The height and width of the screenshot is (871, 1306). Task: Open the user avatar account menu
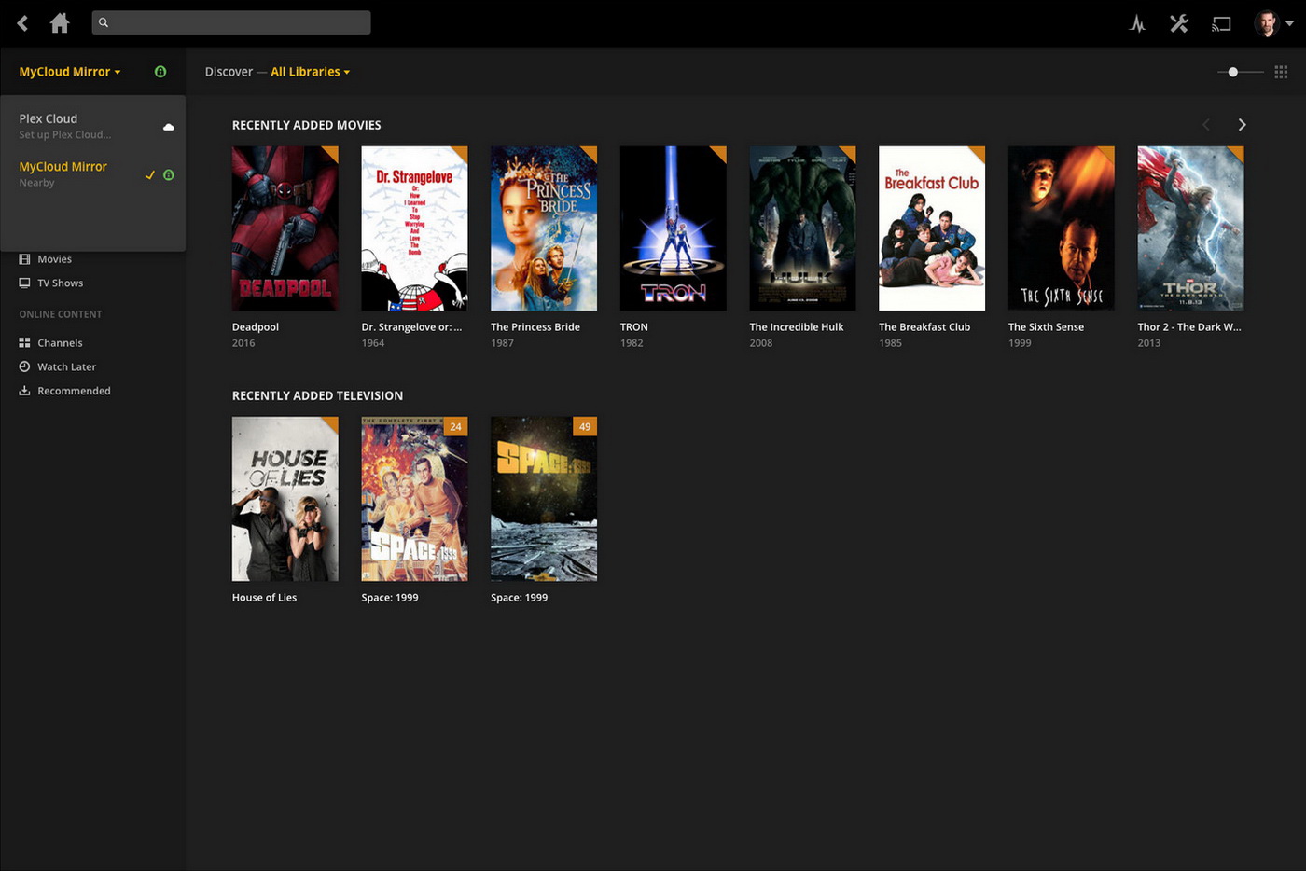click(1273, 23)
